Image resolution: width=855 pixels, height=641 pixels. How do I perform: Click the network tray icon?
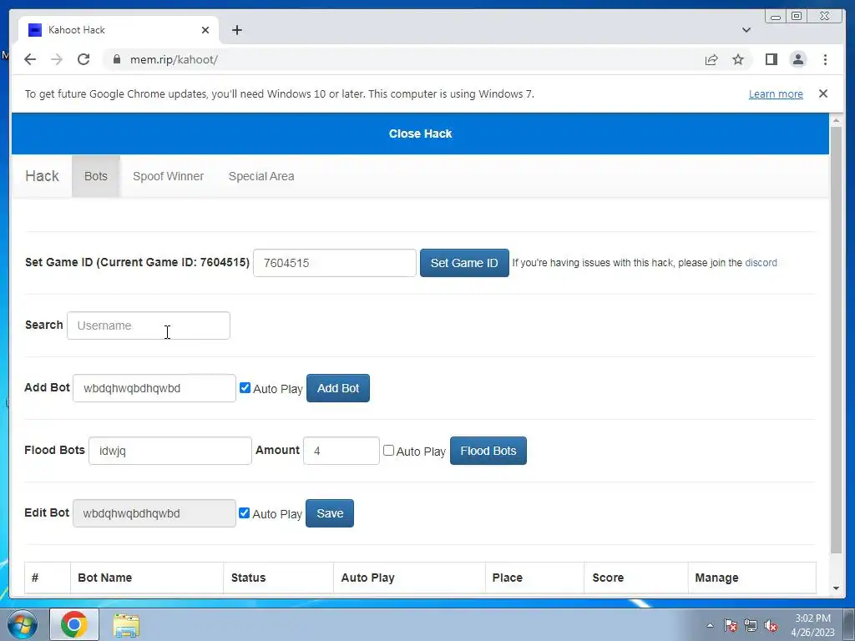click(751, 625)
